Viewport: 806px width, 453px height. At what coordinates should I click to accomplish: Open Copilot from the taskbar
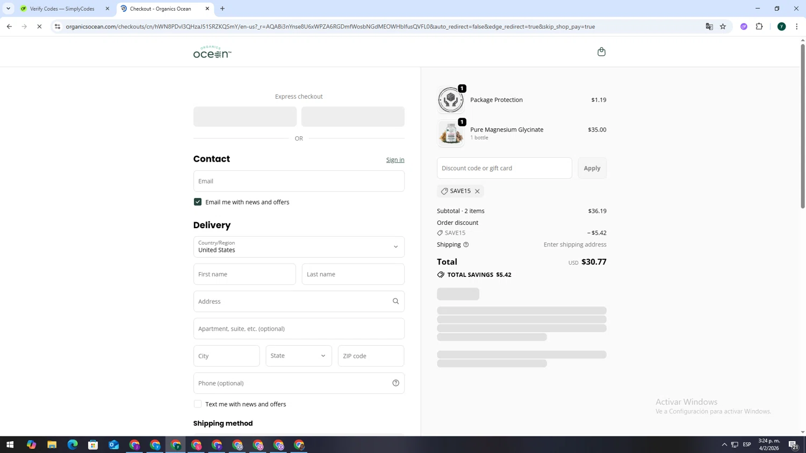tap(31, 444)
